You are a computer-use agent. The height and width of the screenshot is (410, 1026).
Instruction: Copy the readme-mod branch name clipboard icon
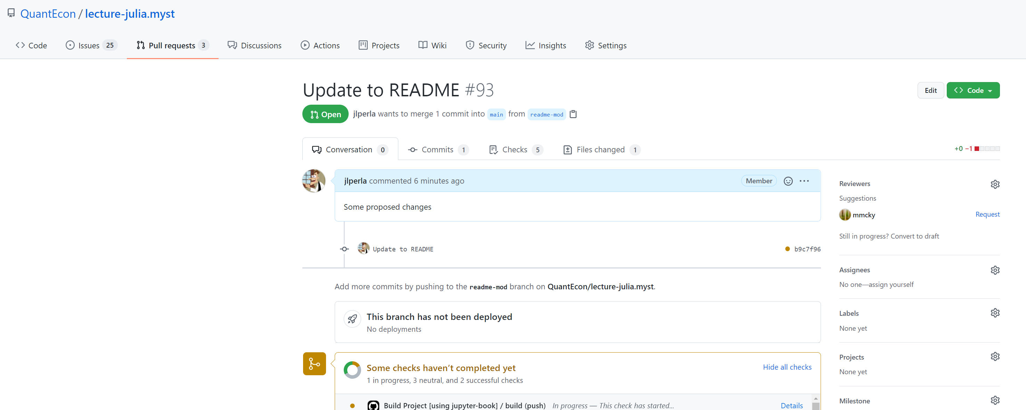coord(573,114)
